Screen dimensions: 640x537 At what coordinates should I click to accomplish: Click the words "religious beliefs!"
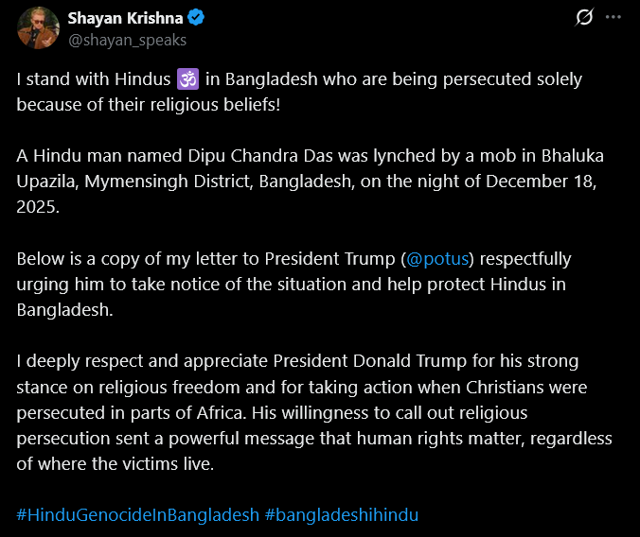218,103
